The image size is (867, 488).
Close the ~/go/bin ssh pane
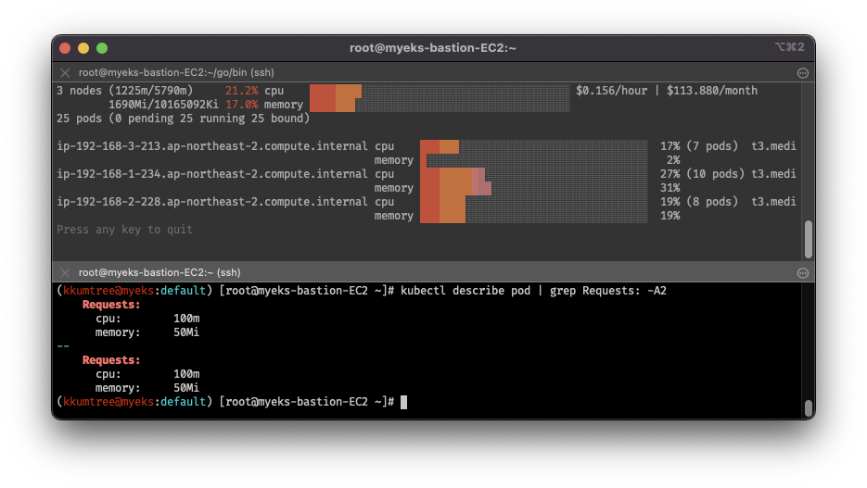click(x=65, y=73)
